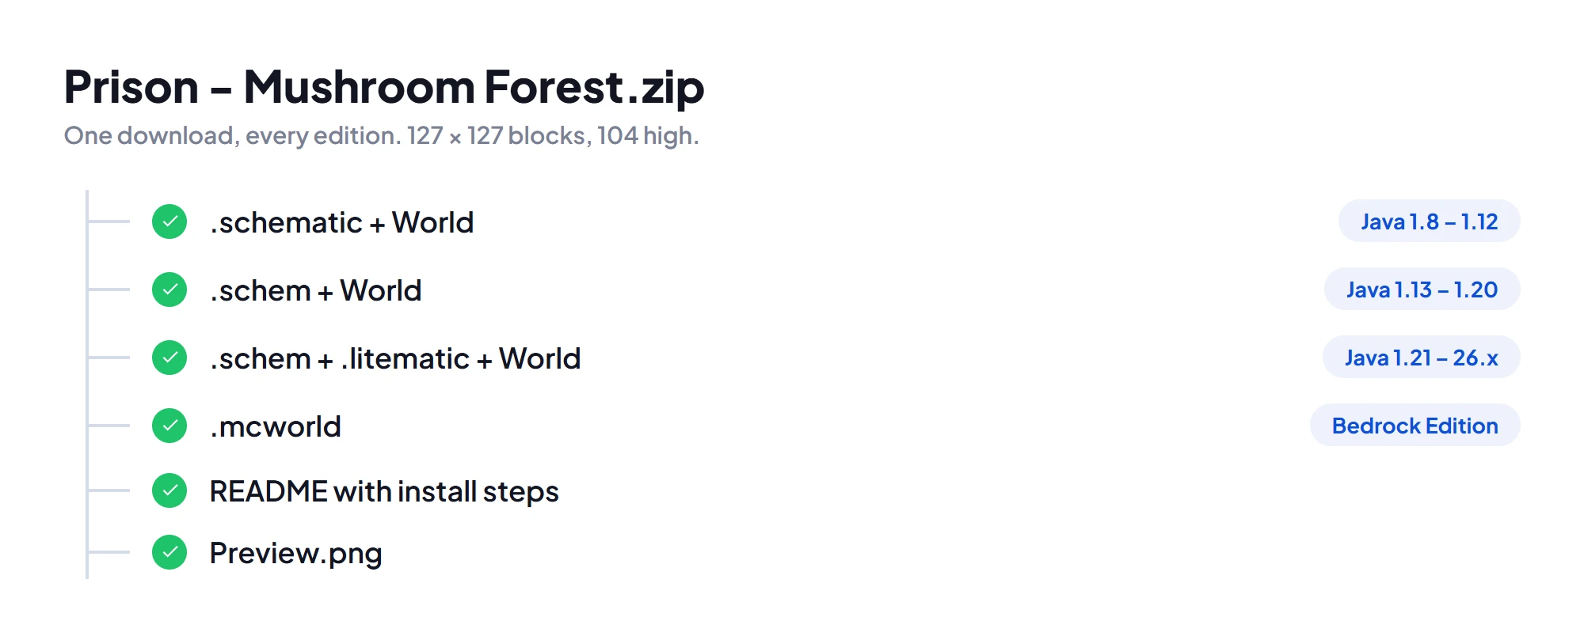Open README with install steps entry
This screenshot has width=1584, height=636.
coord(384,491)
